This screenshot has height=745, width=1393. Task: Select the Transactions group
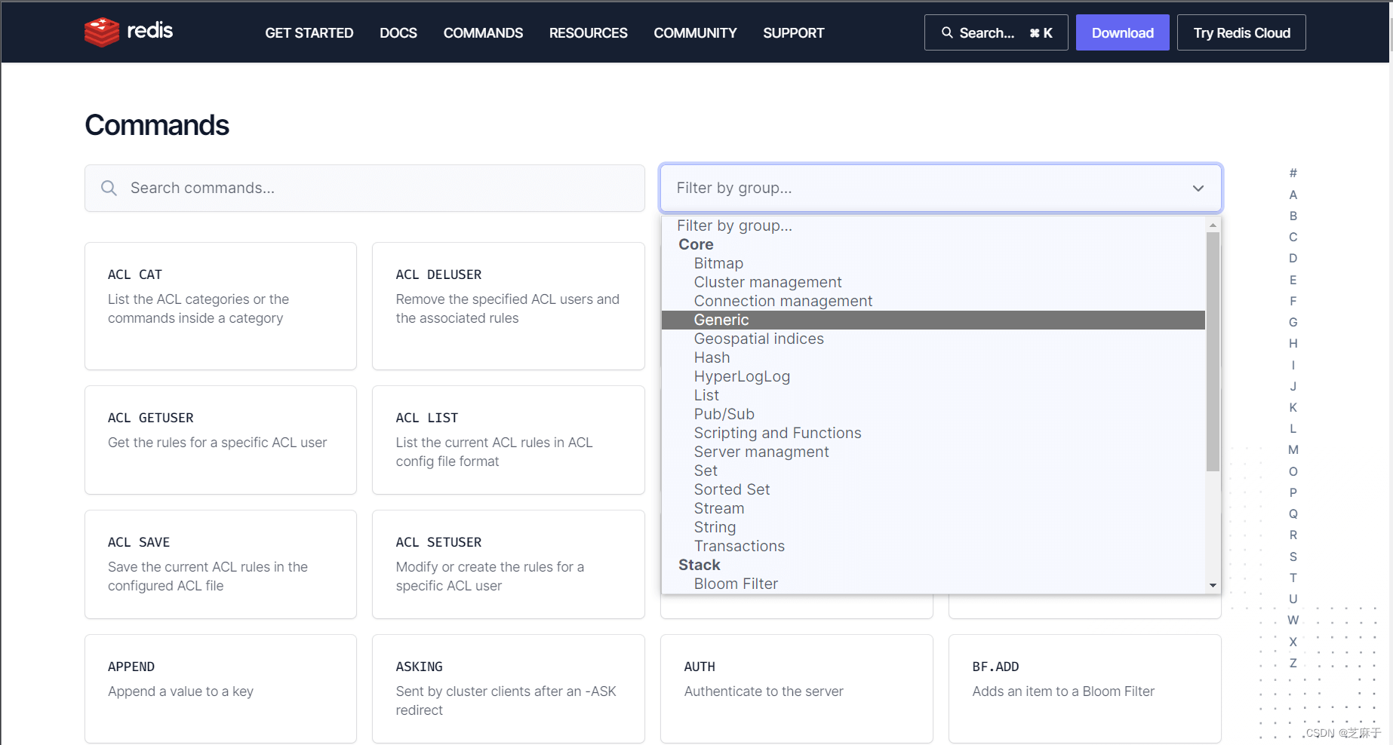tap(933, 546)
